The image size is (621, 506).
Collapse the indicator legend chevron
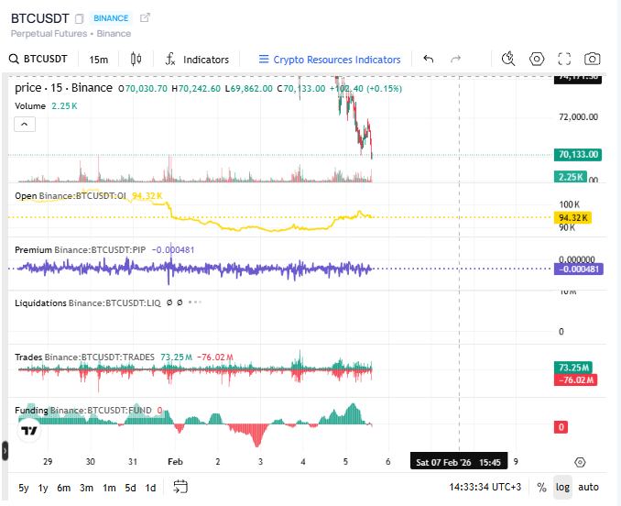pyautogui.click(x=25, y=125)
